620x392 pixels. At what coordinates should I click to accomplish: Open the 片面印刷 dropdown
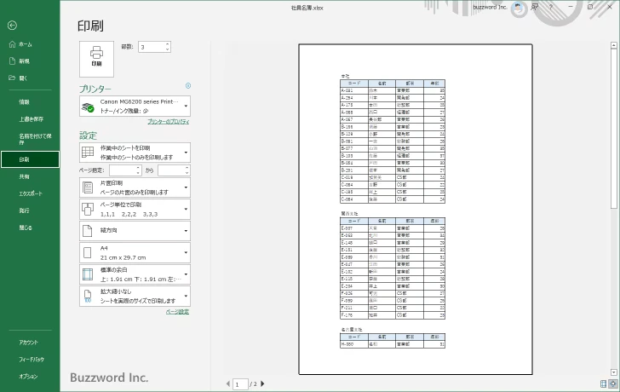[x=135, y=187]
